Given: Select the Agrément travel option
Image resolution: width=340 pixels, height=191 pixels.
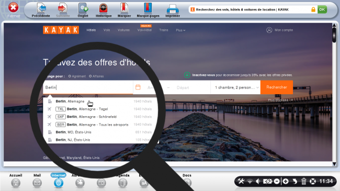Looking at the screenshot, I should pos(77,76).
